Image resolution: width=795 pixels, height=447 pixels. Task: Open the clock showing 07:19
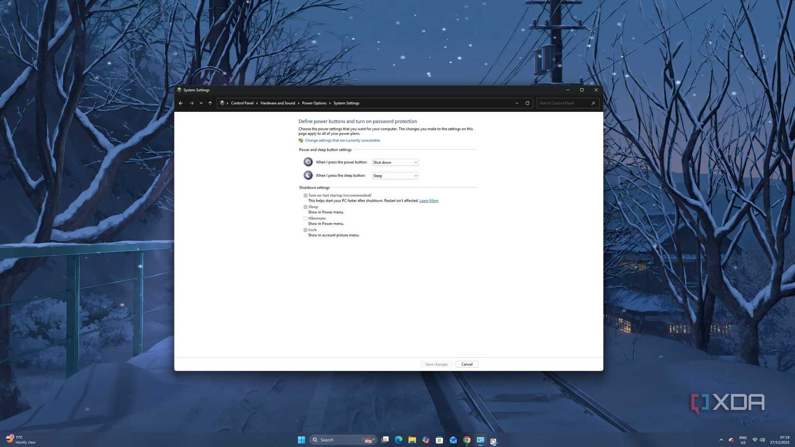780,440
